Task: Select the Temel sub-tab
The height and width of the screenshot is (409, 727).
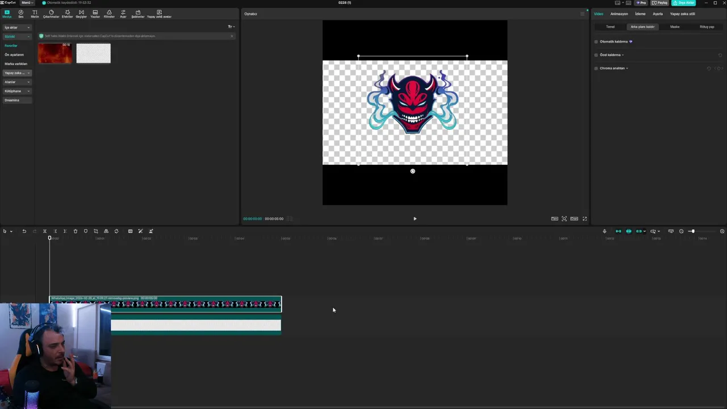Action: pyautogui.click(x=610, y=27)
